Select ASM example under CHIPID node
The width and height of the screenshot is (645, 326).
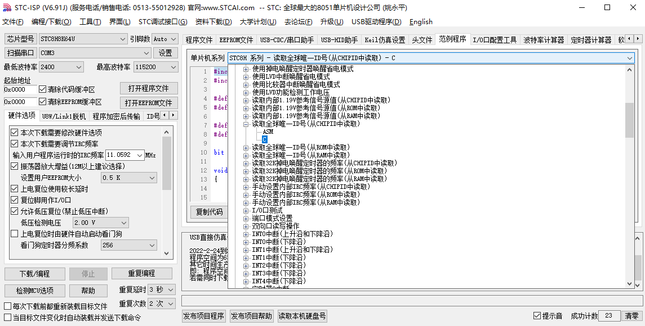point(268,132)
